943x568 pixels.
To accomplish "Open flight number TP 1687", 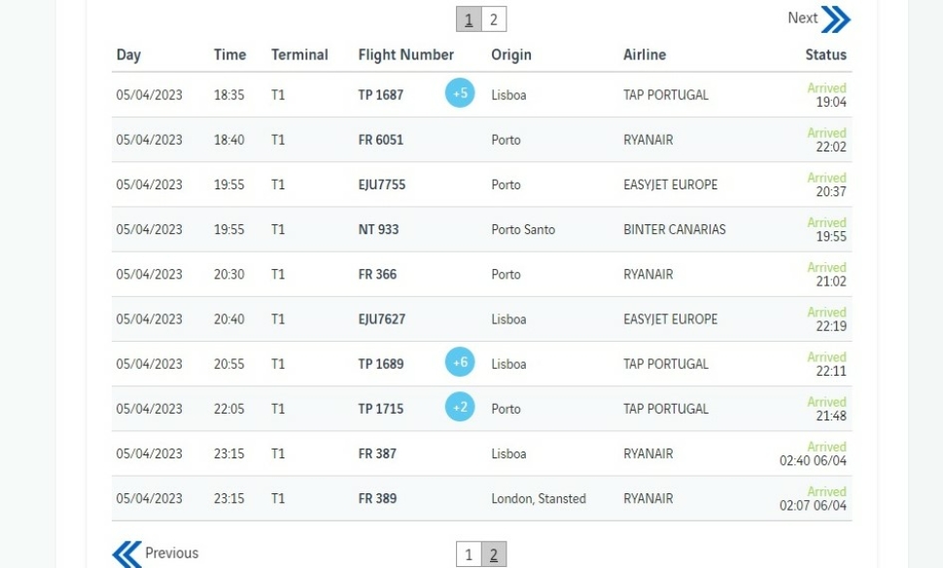I will [381, 95].
